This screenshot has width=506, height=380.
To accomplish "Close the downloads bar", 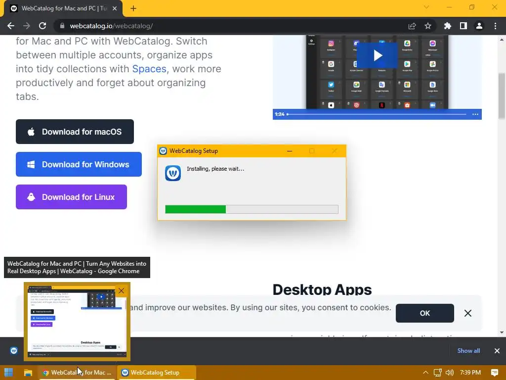I will pos(497,351).
